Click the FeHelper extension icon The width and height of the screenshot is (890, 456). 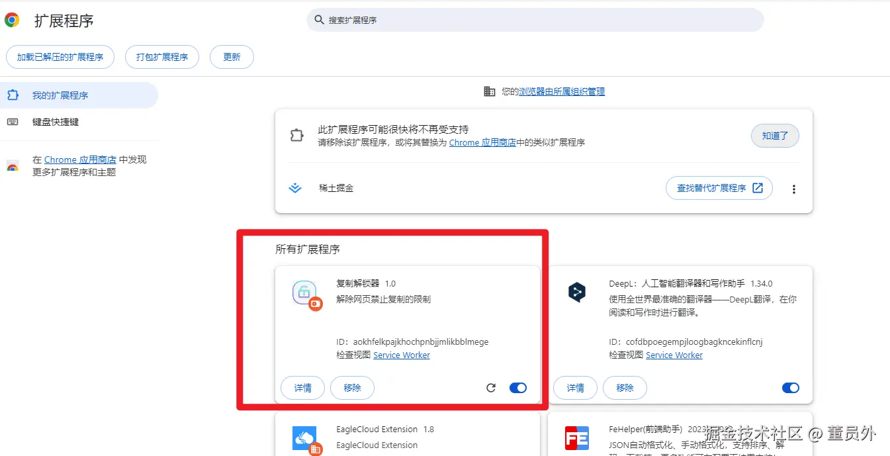click(x=577, y=438)
